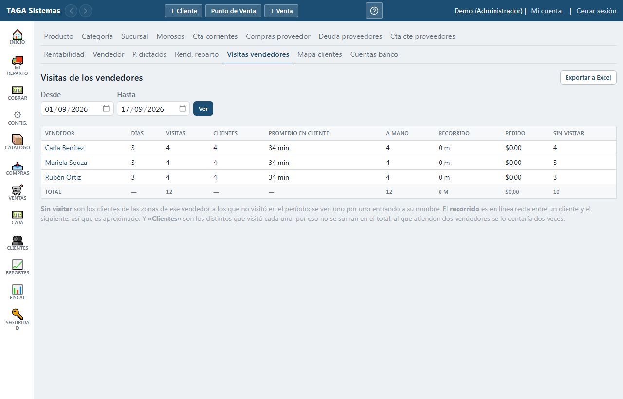Screen dimensions: 623x399
Task: Open Punto de Venta button
Action: 234,11
